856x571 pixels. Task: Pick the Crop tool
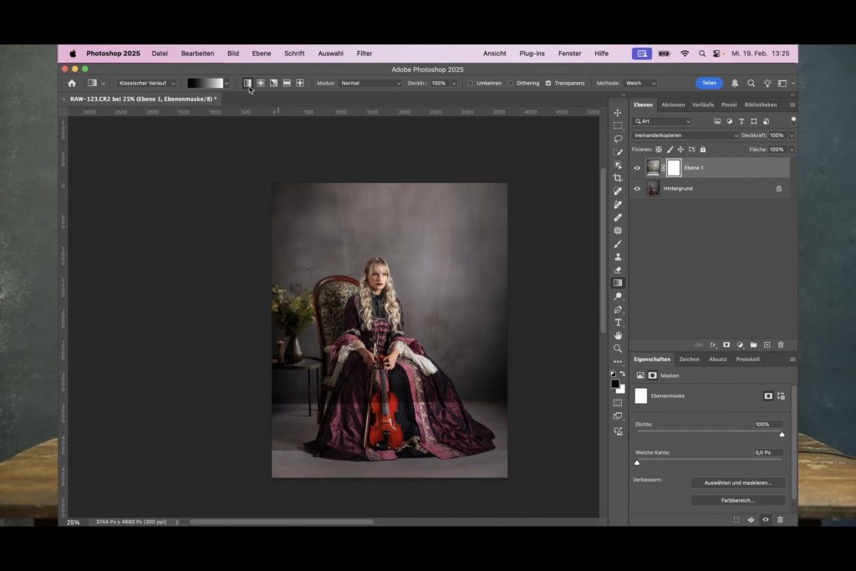coord(618,178)
